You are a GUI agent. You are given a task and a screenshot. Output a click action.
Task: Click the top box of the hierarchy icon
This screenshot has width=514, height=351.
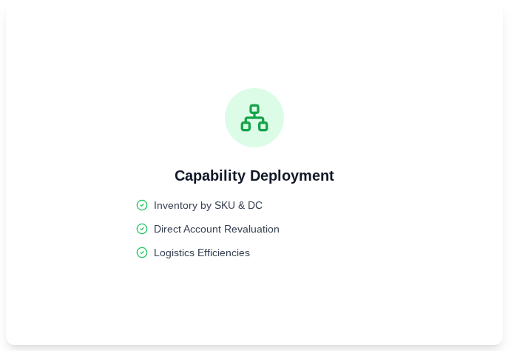[254, 110]
